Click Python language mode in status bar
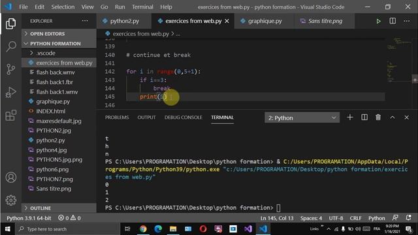418x235 pixels. pos(376,218)
